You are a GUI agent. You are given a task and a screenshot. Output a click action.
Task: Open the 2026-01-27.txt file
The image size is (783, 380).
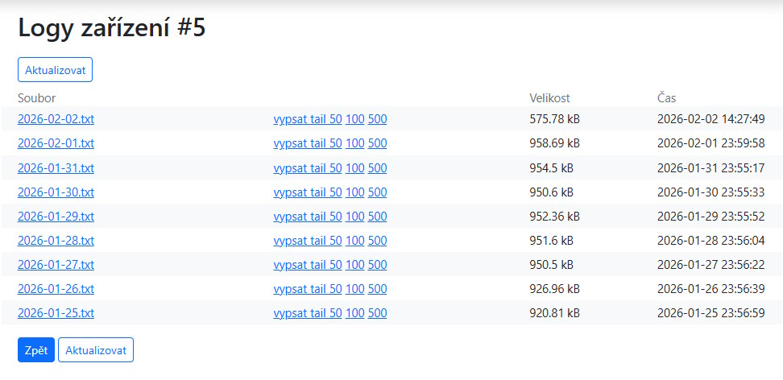pyautogui.click(x=56, y=265)
